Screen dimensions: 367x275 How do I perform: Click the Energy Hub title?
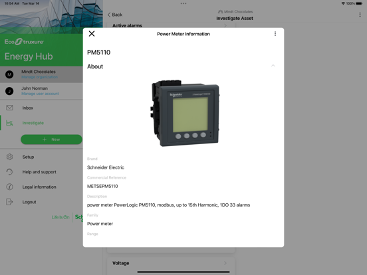coord(29,56)
